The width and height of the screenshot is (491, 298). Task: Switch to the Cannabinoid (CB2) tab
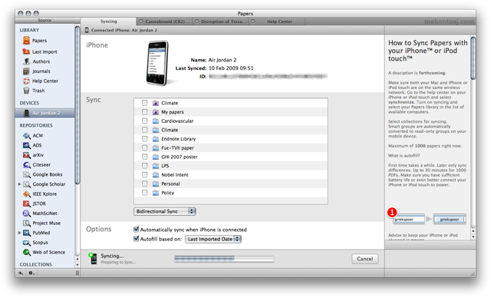164,22
